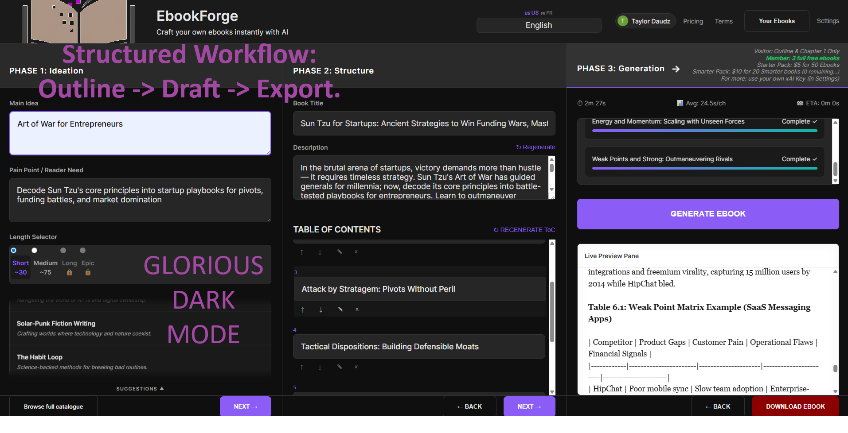The image size is (848, 433).
Task: Click the 'Table 6.1: Weak Point Matrix' heading
Action: pyautogui.click(x=699, y=313)
